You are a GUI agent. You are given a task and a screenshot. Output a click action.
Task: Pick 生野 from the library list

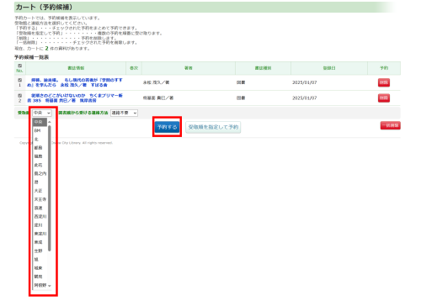click(x=40, y=251)
